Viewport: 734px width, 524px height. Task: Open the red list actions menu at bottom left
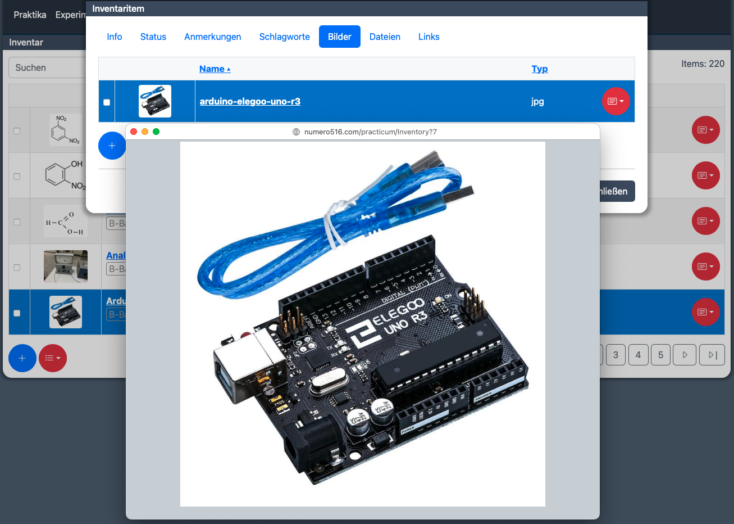[53, 358]
